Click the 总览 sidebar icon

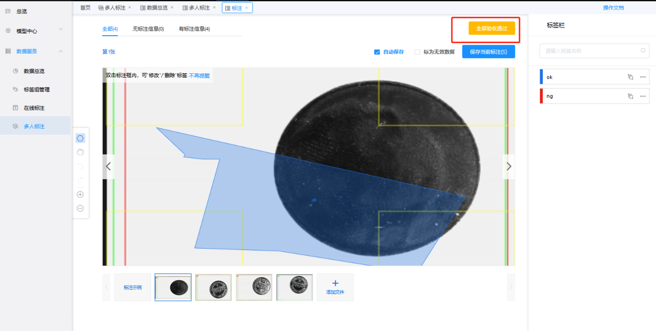[x=8, y=11]
